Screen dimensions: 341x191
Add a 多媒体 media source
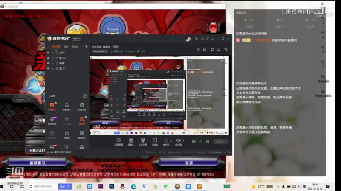[155, 142]
